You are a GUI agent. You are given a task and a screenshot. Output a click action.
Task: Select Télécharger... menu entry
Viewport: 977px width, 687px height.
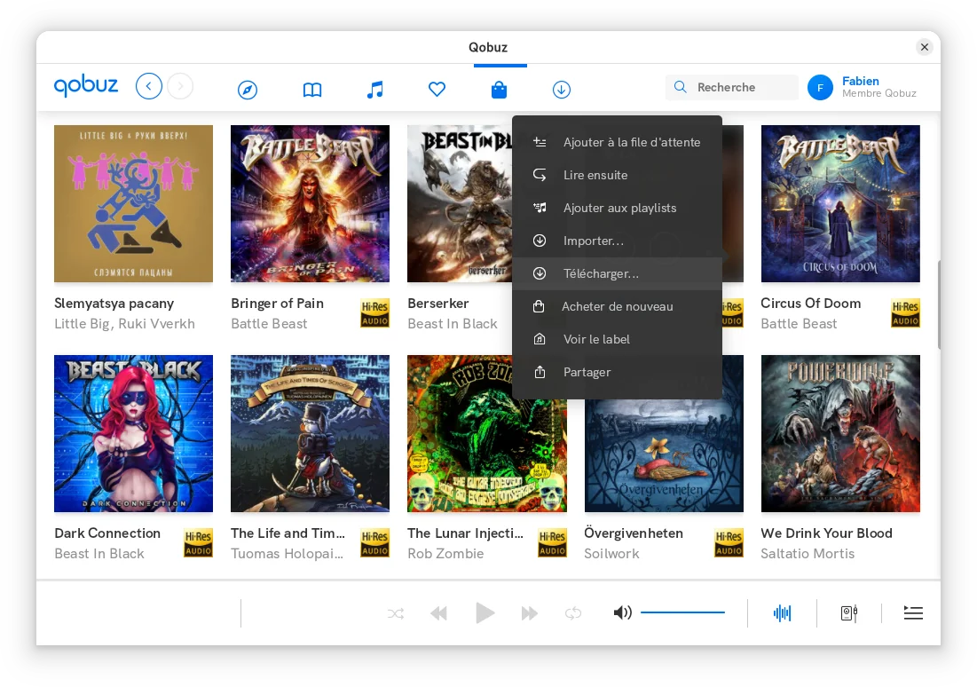coord(618,273)
